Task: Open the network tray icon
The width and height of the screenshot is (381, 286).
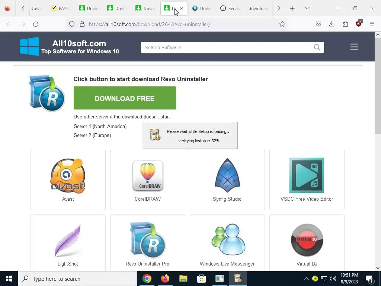Action: tap(324, 279)
